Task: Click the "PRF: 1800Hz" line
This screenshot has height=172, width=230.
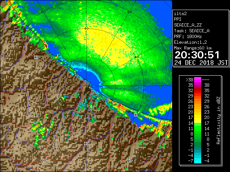Action: (188, 37)
